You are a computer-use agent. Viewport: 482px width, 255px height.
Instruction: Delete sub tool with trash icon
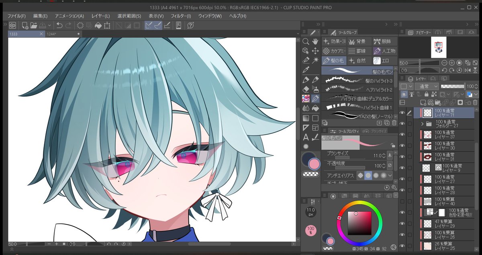tap(394, 123)
